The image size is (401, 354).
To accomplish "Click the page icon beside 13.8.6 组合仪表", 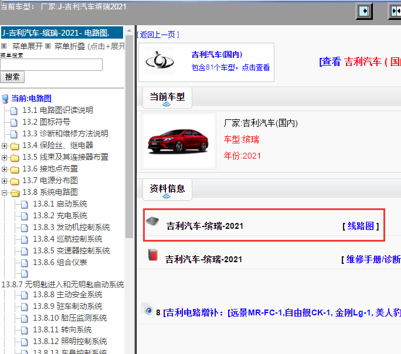I will 25,263.
